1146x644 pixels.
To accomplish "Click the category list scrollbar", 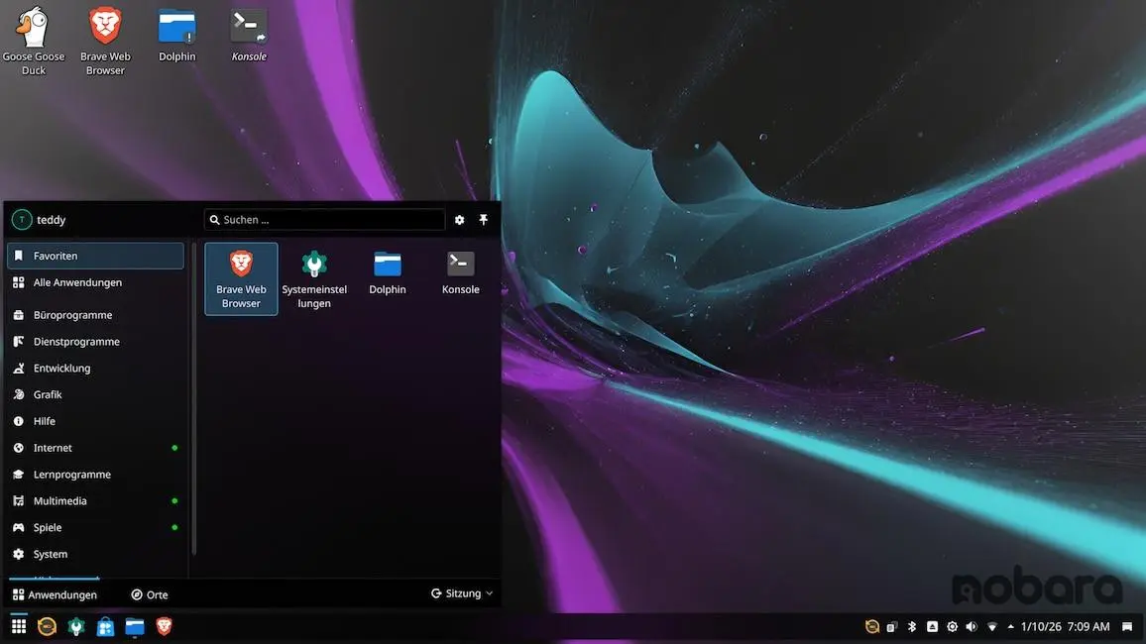I will tap(193, 398).
